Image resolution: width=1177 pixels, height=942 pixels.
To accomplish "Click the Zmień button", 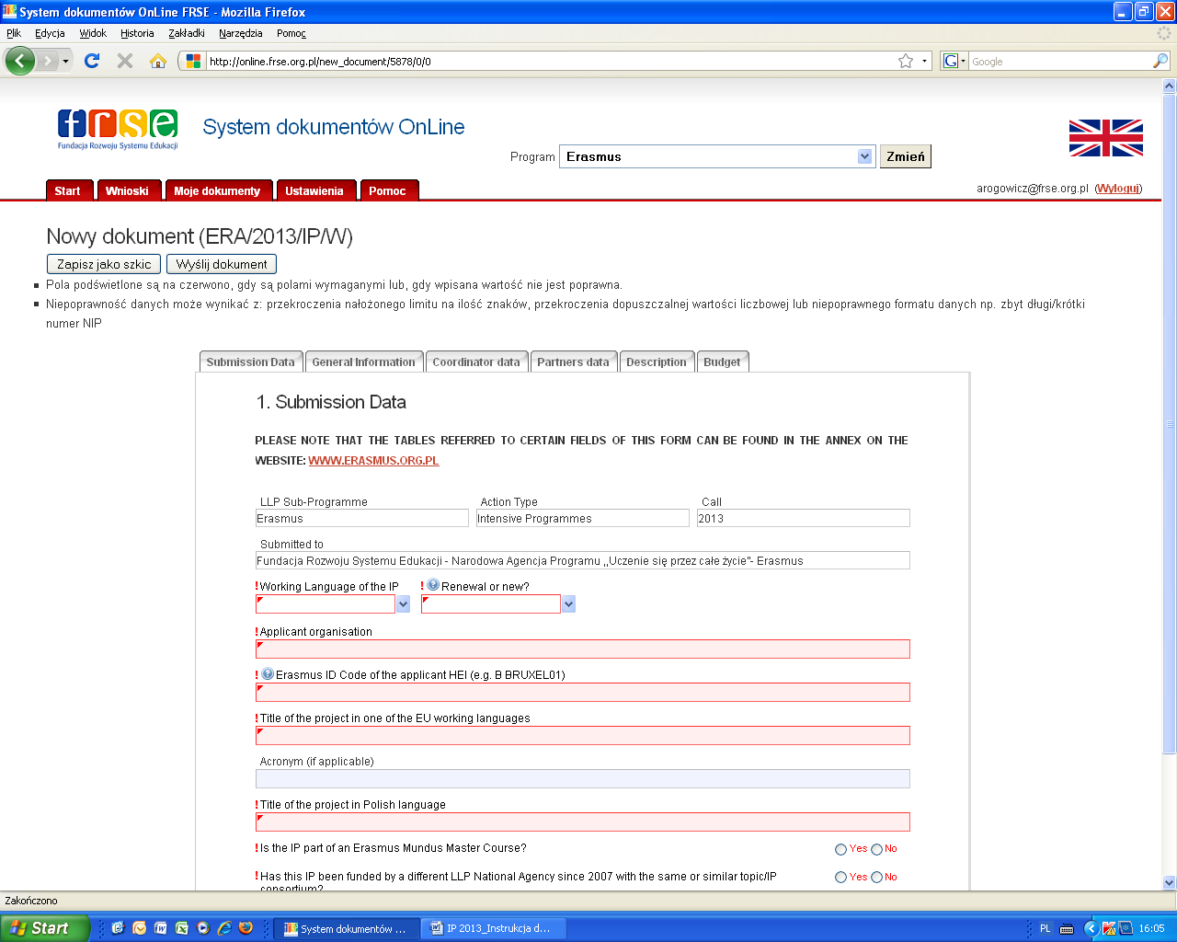I will click(906, 156).
